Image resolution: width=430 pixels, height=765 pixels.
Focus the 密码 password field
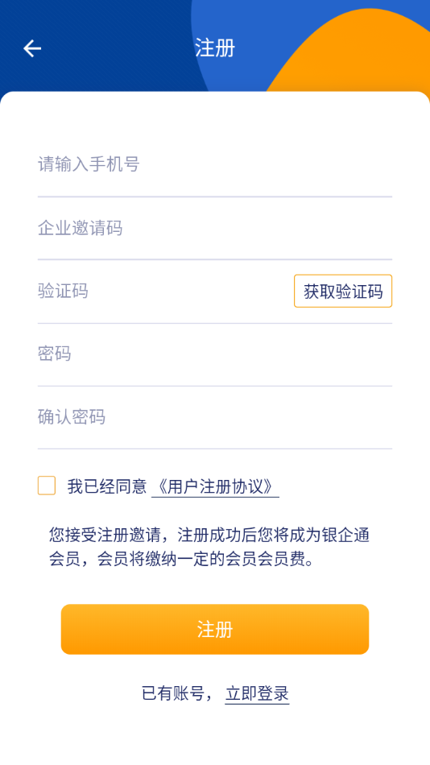pyautogui.click(x=215, y=354)
